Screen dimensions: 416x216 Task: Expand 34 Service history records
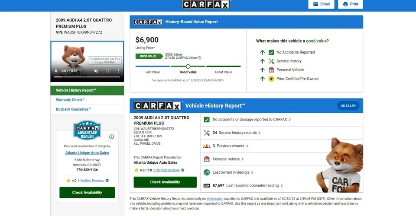point(282,133)
